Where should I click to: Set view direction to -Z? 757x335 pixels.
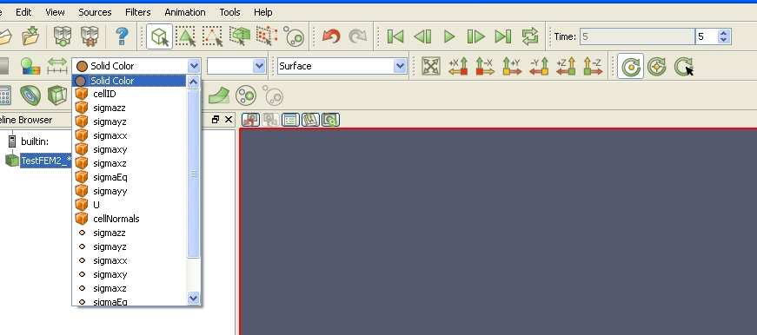(x=593, y=66)
